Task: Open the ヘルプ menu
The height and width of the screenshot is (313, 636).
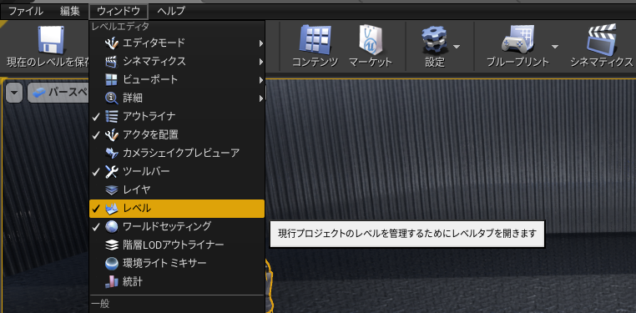Action: [x=171, y=12]
